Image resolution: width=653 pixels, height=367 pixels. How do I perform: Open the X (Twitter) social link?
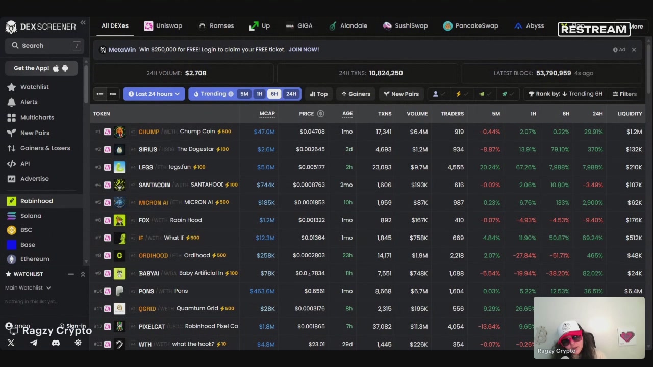click(11, 343)
